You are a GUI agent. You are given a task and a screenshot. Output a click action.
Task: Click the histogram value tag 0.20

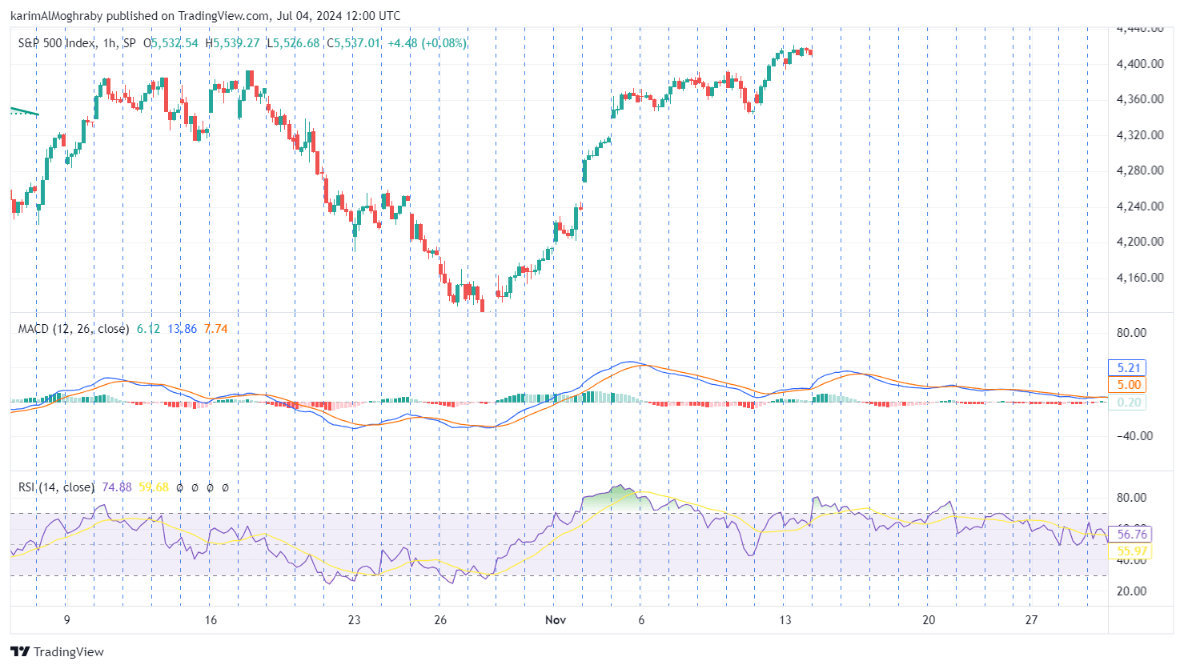1127,403
